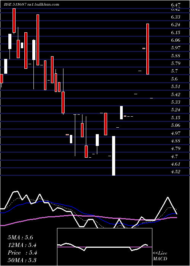Select the Price : 5.4 readout
This screenshot has width=190, height=266.
click(22, 253)
